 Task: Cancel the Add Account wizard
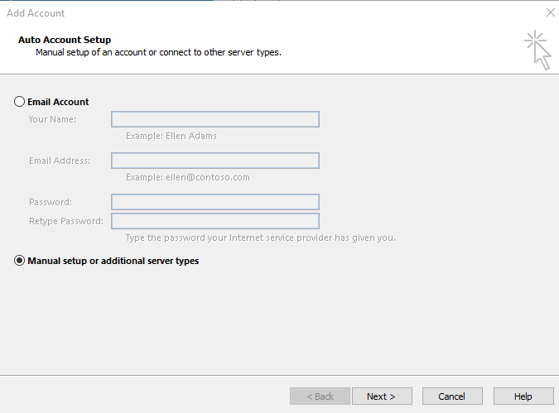[452, 396]
